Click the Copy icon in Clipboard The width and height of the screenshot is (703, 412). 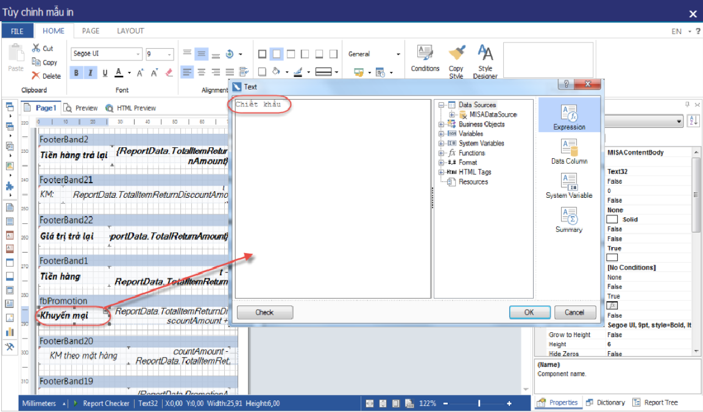tap(37, 62)
